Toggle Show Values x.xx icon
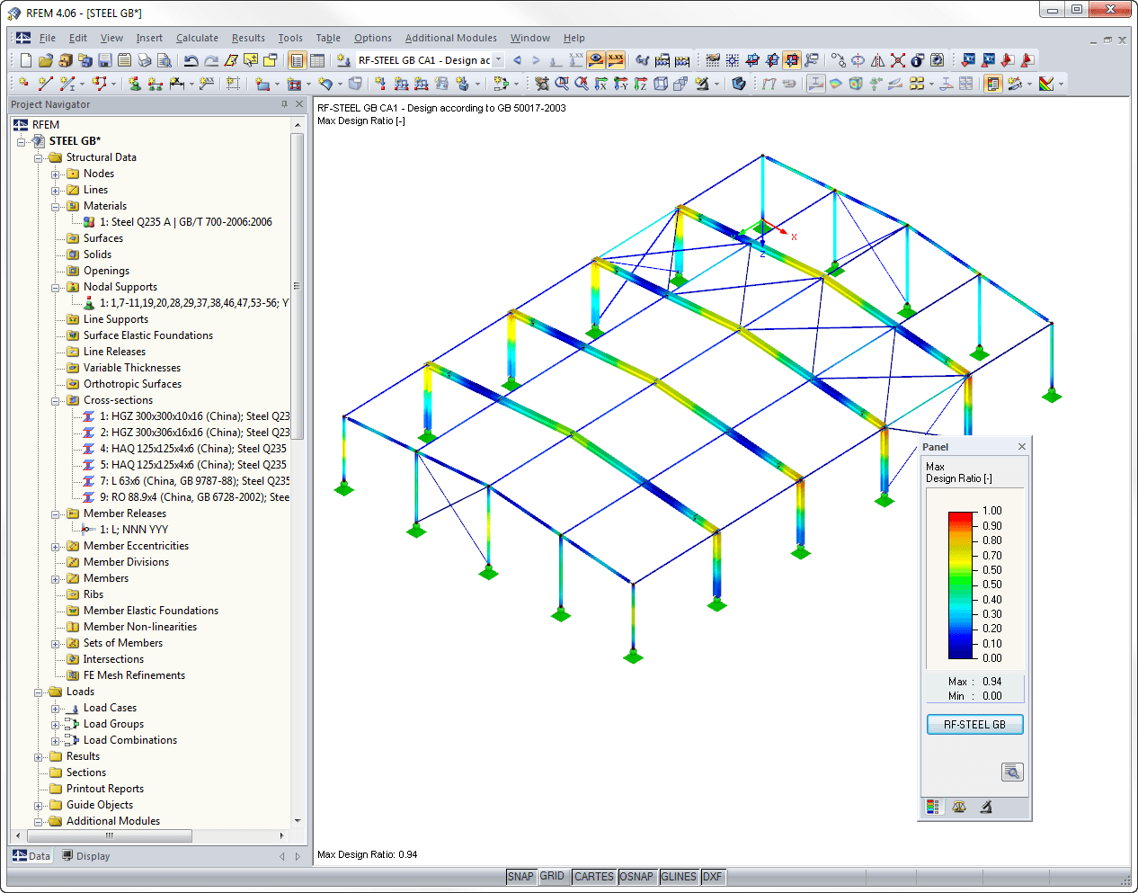This screenshot has width=1138, height=893. (x=616, y=60)
